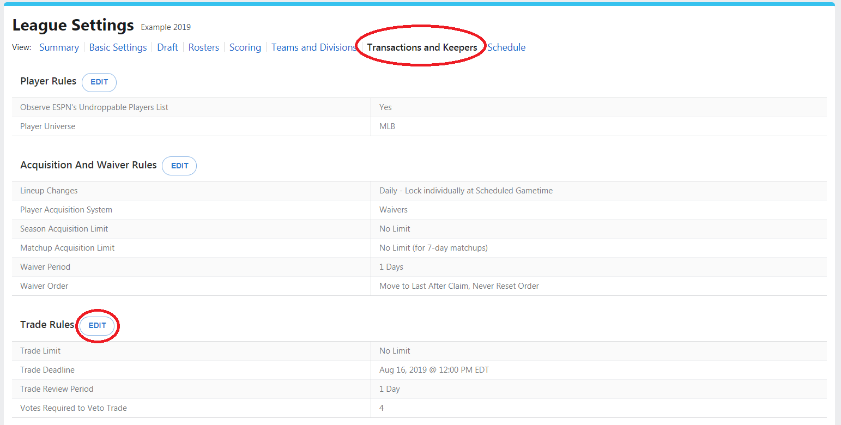841x425 pixels.
Task: Go to the Rosters tab
Action: pos(204,47)
